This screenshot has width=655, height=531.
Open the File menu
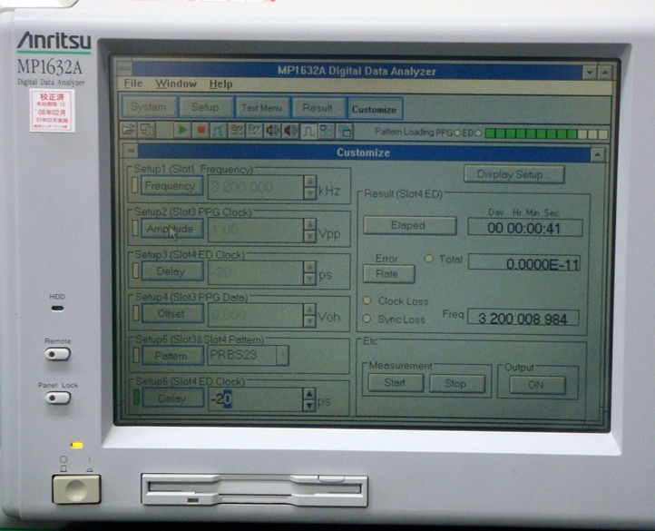coord(133,84)
